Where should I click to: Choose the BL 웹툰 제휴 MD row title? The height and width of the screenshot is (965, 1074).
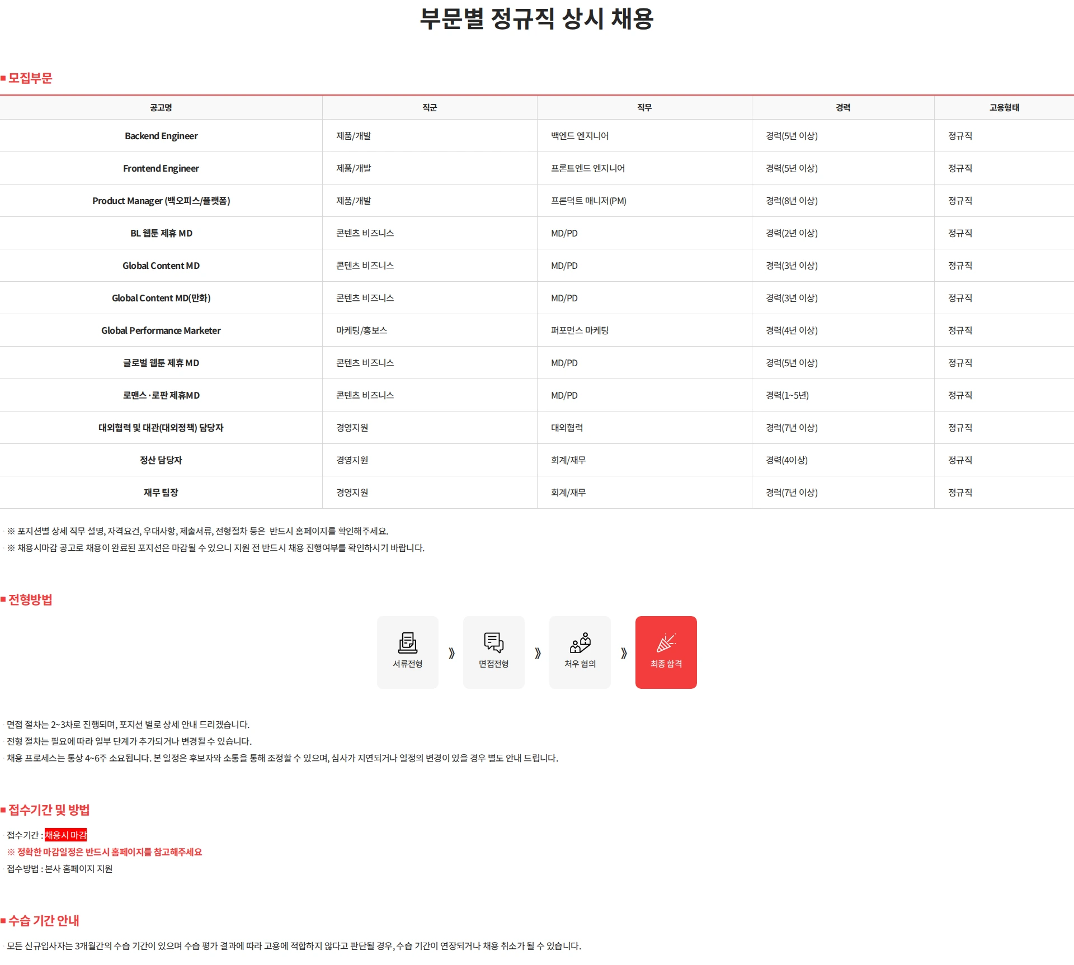point(161,233)
